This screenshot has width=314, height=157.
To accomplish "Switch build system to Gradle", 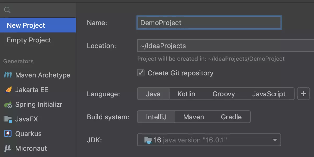I will pyautogui.click(x=231, y=117).
